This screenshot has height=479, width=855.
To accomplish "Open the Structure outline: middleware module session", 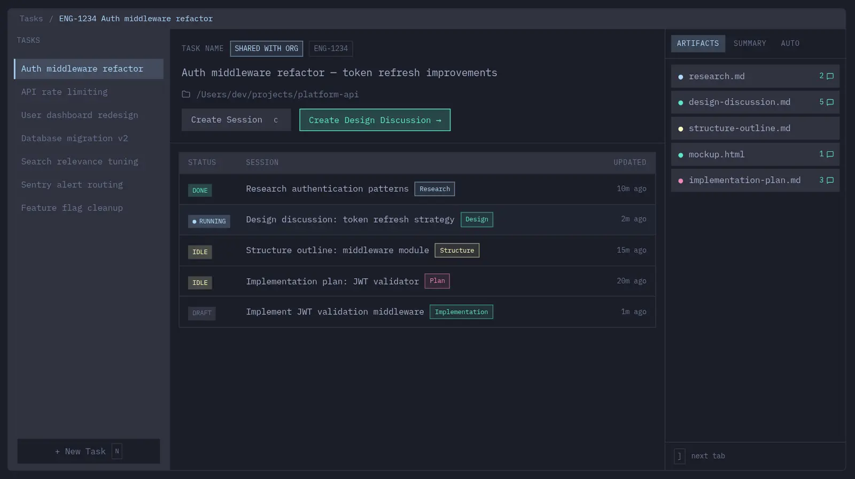I will (x=417, y=250).
